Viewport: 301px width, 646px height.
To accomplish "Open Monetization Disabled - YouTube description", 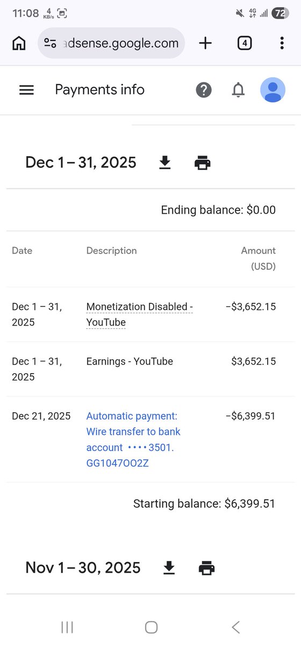I will [139, 314].
